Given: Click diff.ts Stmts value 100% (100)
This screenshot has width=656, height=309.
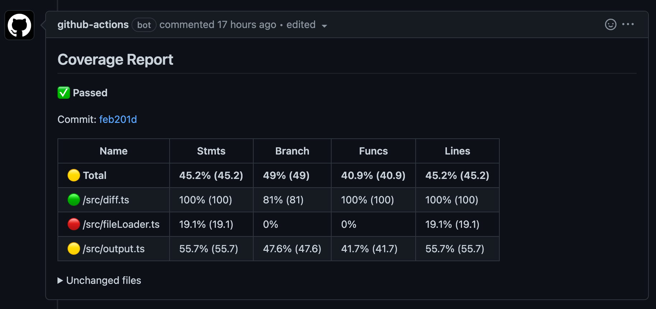Looking at the screenshot, I should (x=205, y=200).
